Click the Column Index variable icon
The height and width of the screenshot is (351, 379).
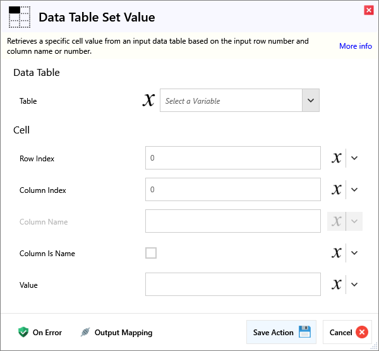337,190
